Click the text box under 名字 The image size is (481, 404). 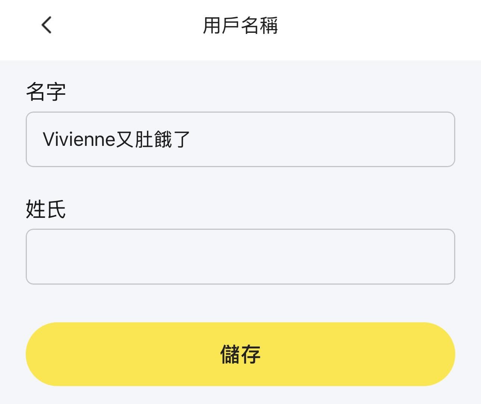tap(240, 139)
